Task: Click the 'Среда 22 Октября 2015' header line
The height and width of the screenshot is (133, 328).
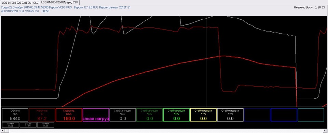Action: [66, 7]
